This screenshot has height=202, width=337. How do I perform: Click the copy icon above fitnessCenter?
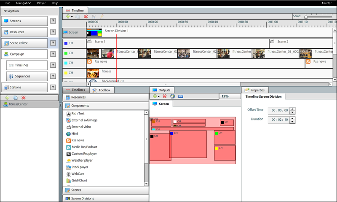pyautogui.click(x=15, y=98)
